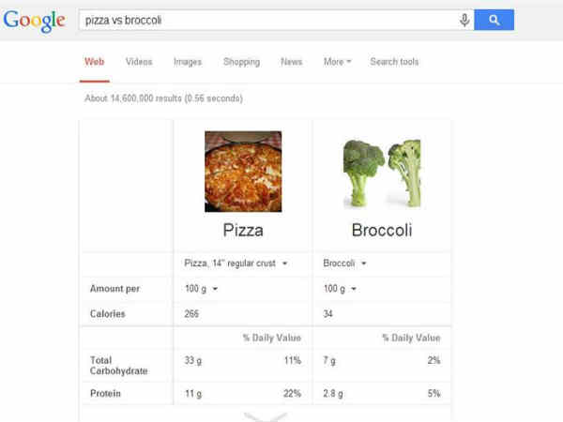Click the Google logo
Screen dimensions: 563x422
click(35, 20)
